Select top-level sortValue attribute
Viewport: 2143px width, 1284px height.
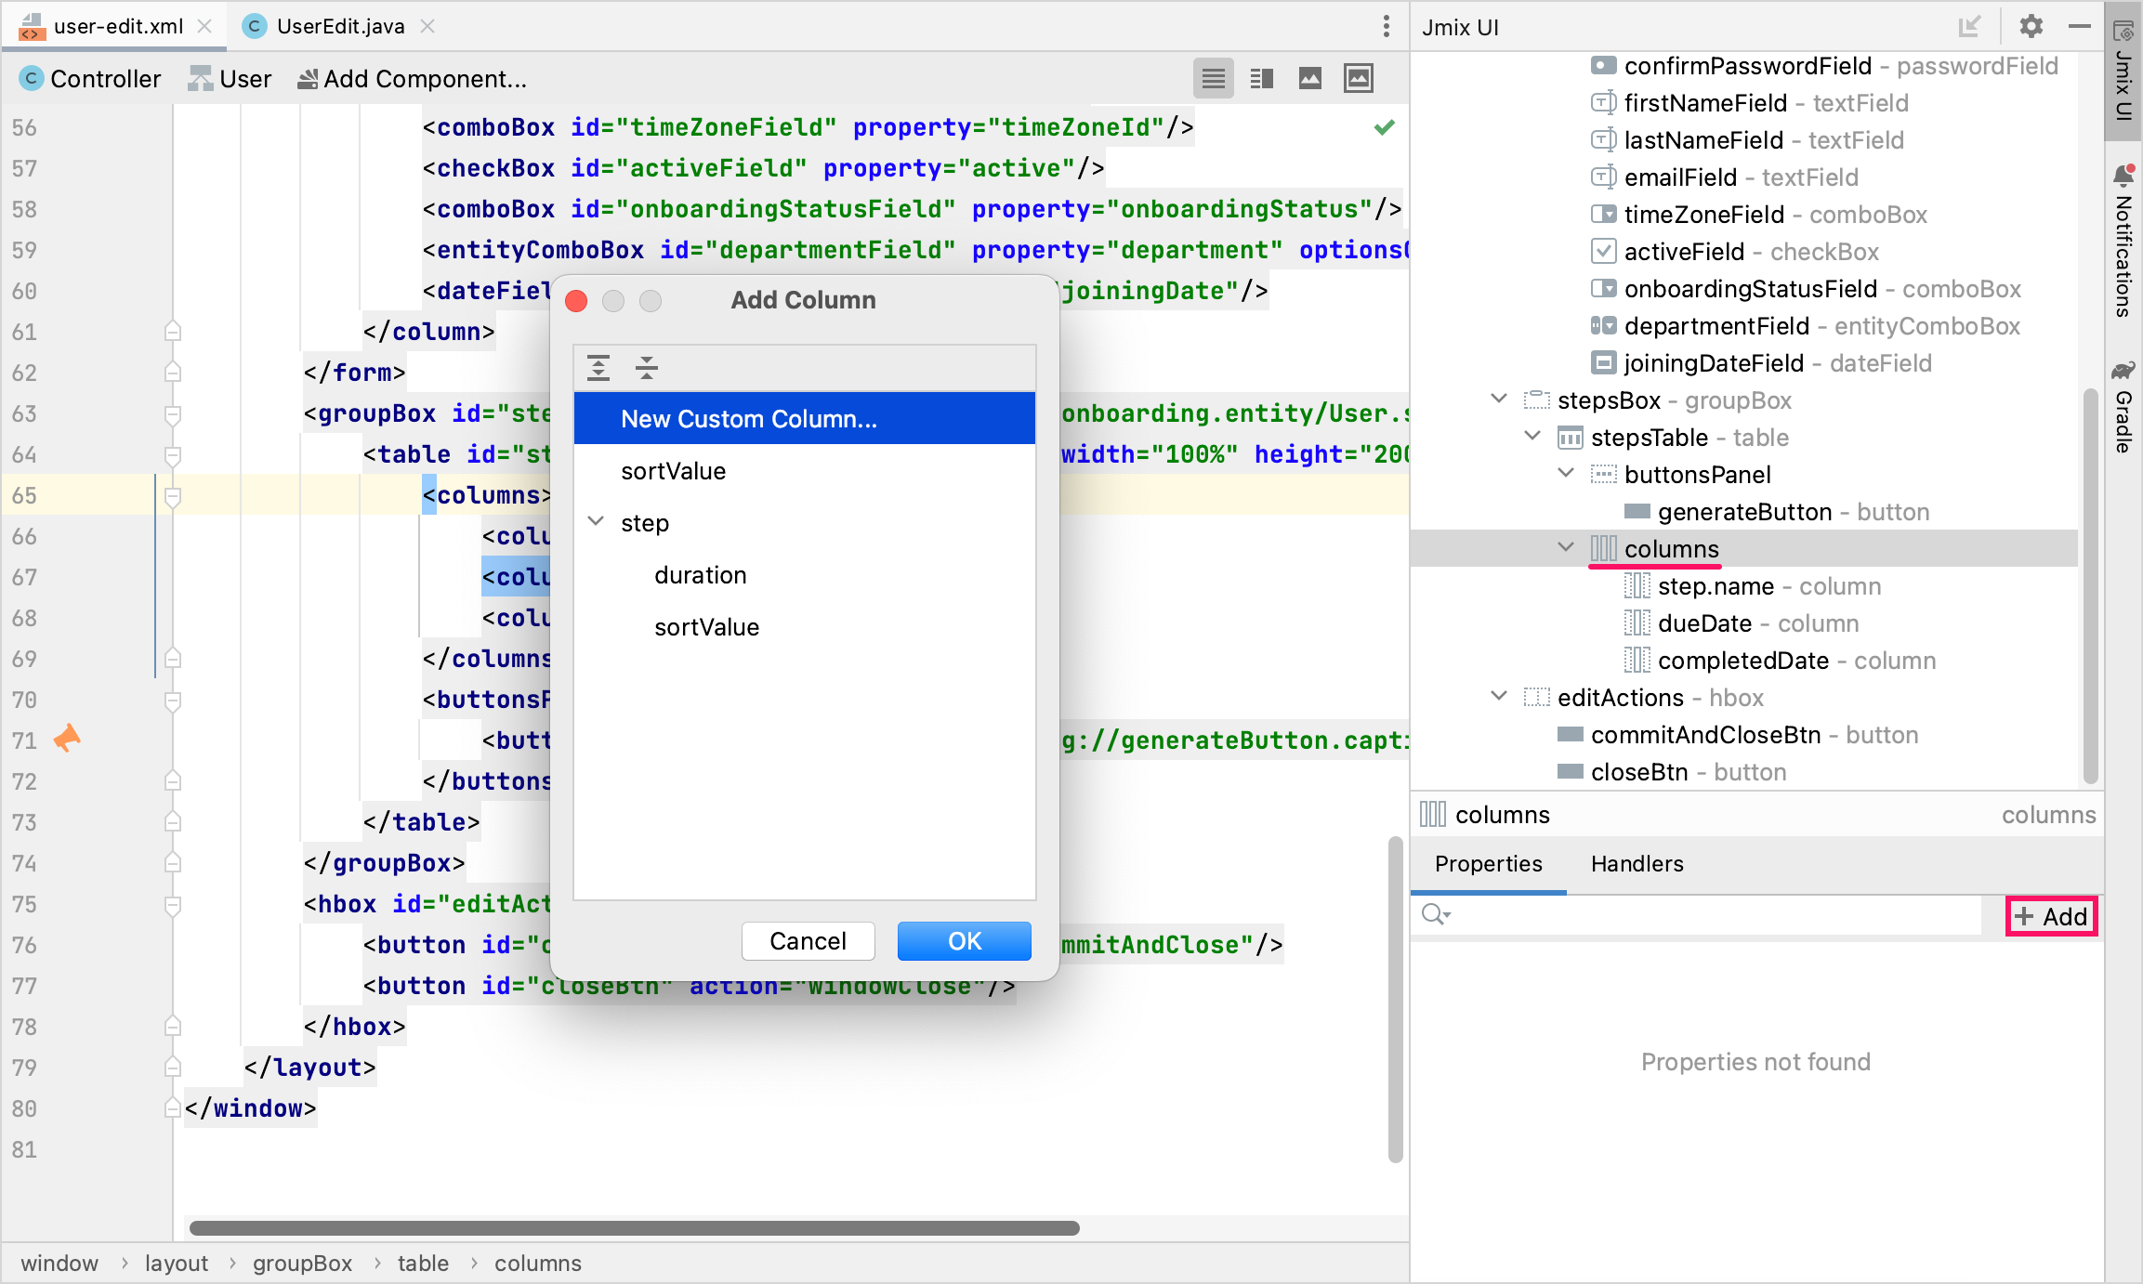point(805,471)
